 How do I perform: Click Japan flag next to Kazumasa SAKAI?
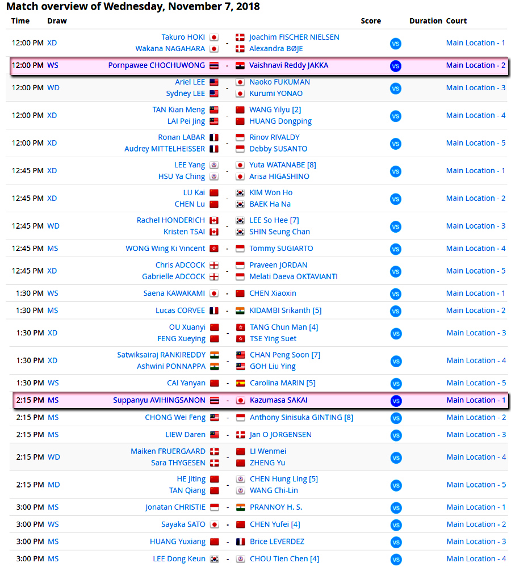[x=240, y=401]
